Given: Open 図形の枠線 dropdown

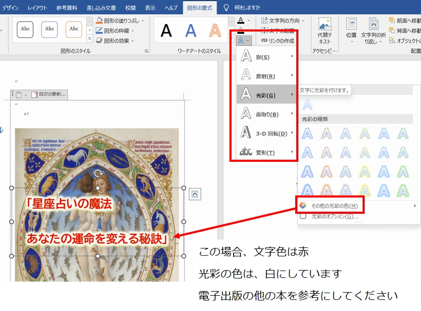Looking at the screenshot, I should coord(115,30).
